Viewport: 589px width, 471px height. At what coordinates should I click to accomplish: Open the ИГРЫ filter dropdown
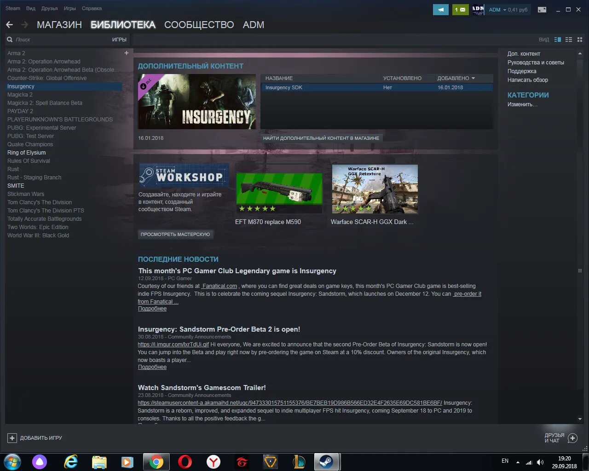(119, 40)
